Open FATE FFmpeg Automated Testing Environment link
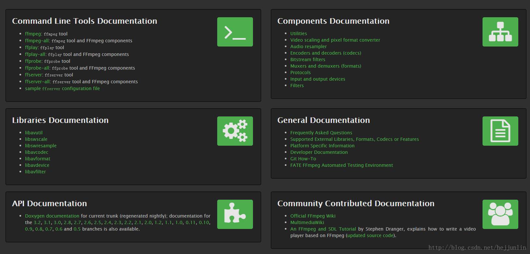 click(x=341, y=165)
